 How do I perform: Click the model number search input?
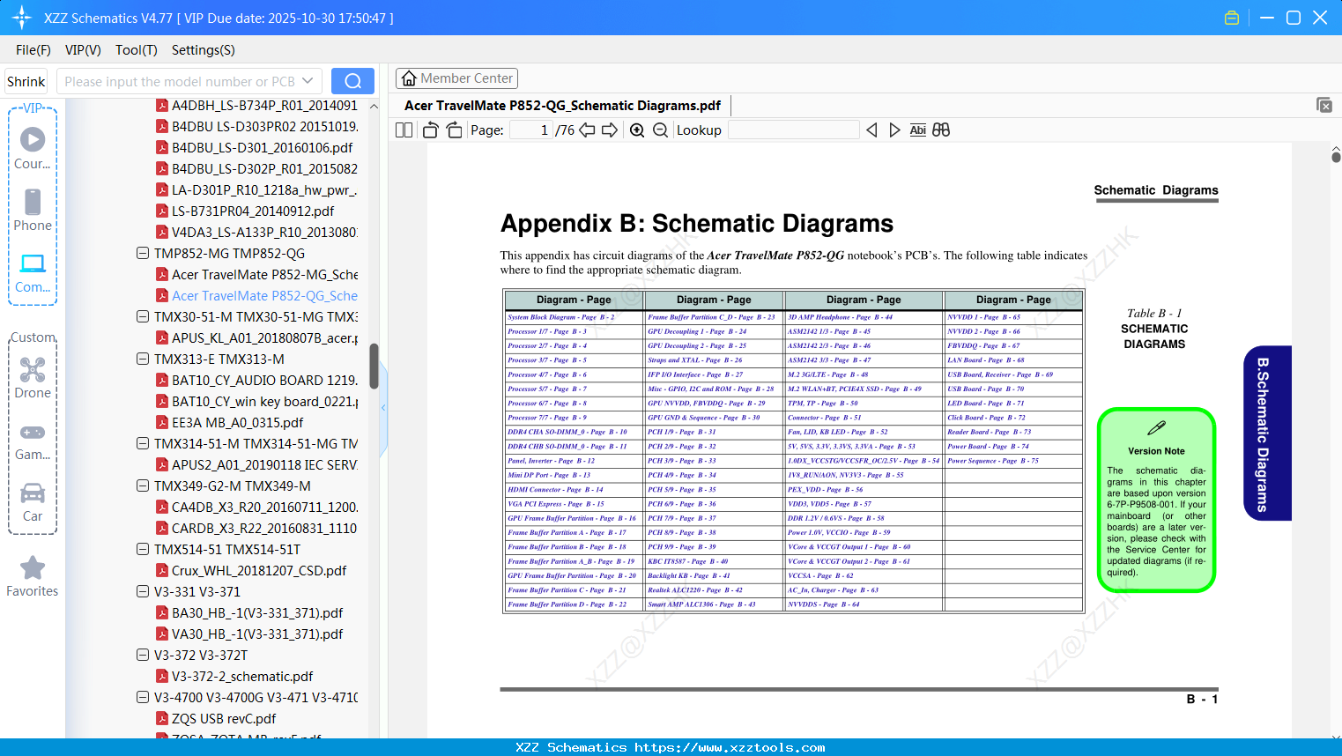178,81
